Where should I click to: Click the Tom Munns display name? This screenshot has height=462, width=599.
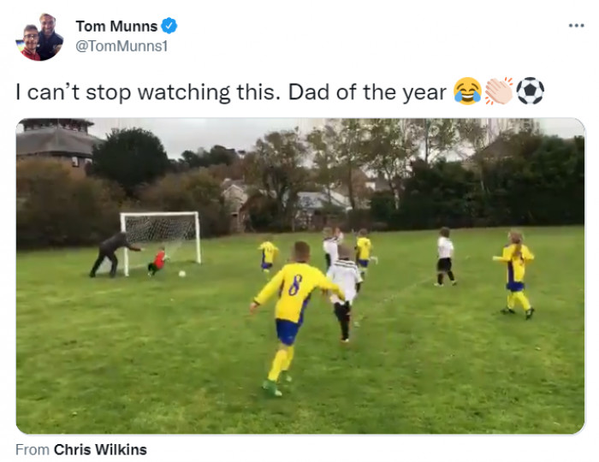(x=116, y=26)
